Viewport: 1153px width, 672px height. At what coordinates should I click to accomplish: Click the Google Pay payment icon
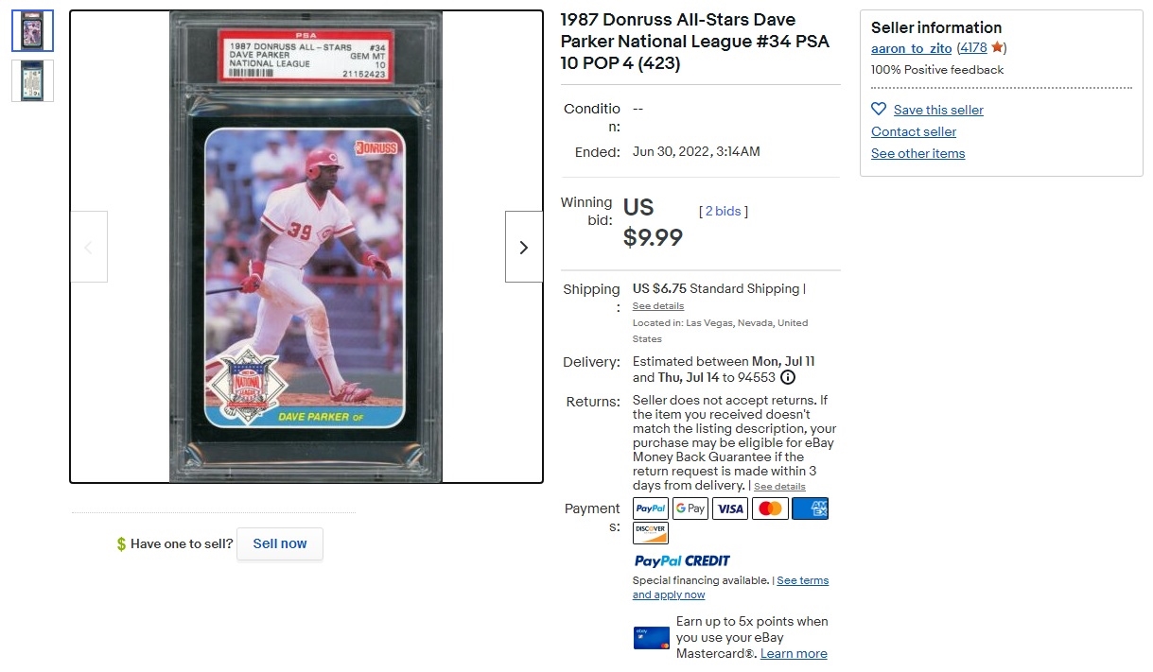click(x=690, y=508)
